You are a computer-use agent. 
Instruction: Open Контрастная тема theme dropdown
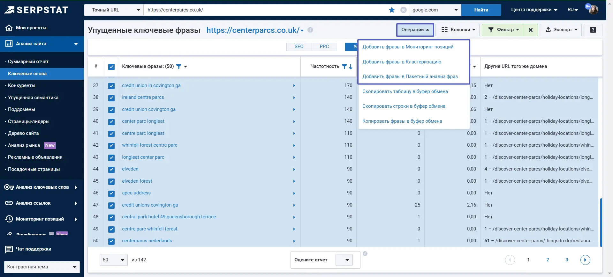point(42,267)
